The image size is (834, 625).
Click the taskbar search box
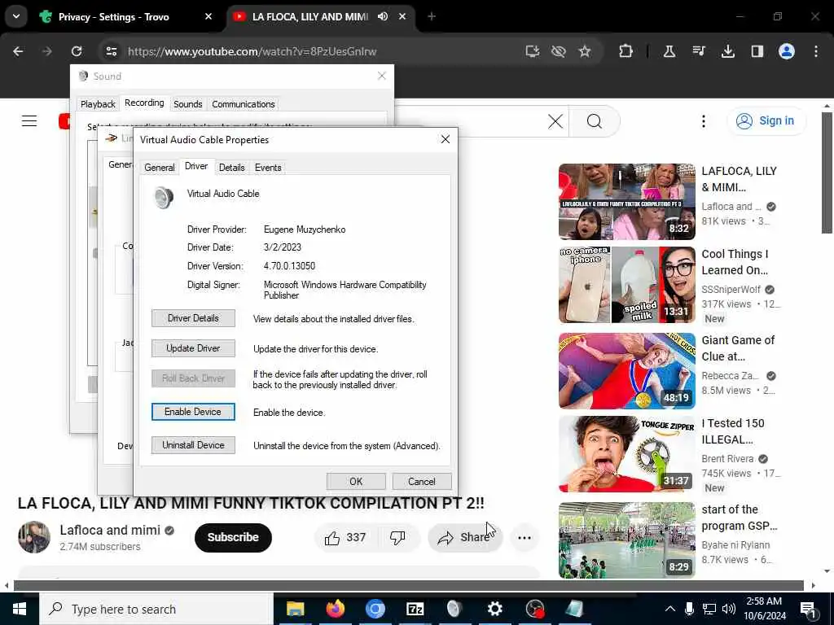point(156,609)
